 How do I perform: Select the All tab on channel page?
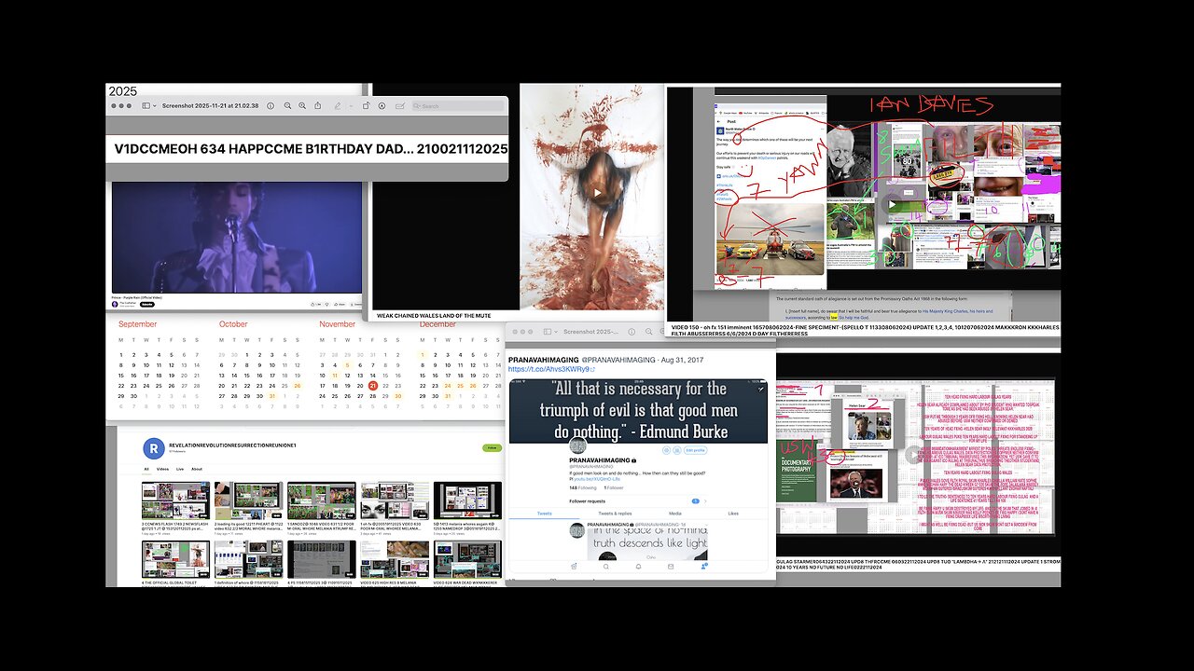tap(146, 469)
